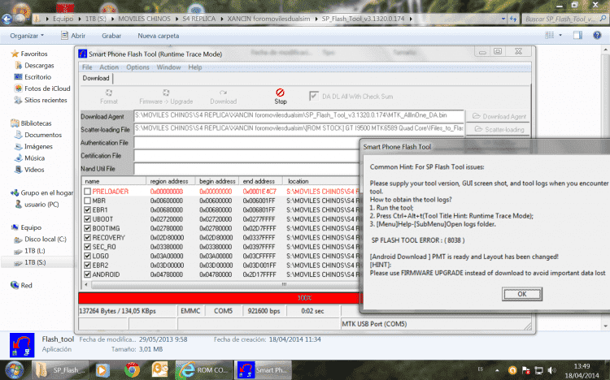Show hidden tray icons arrow
610x380 pixels.
click(497, 370)
